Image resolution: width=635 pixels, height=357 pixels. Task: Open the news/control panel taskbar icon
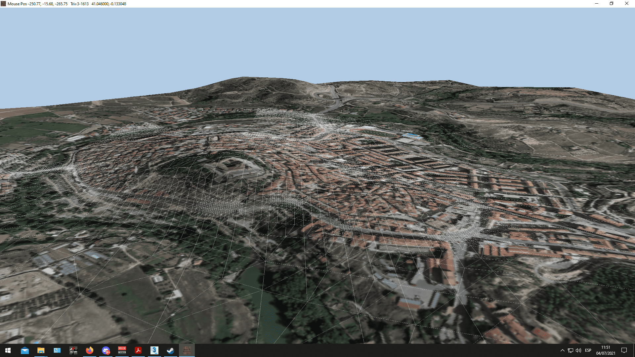(x=57, y=350)
